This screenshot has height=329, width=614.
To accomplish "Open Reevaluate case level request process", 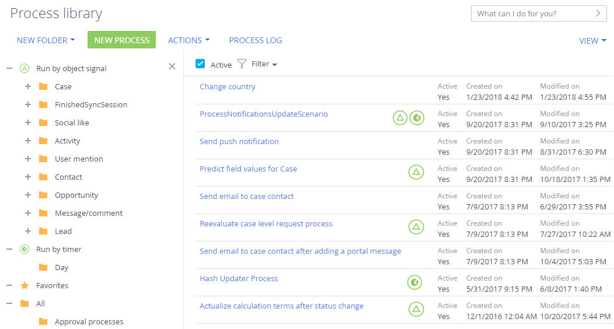I will click(x=266, y=223).
